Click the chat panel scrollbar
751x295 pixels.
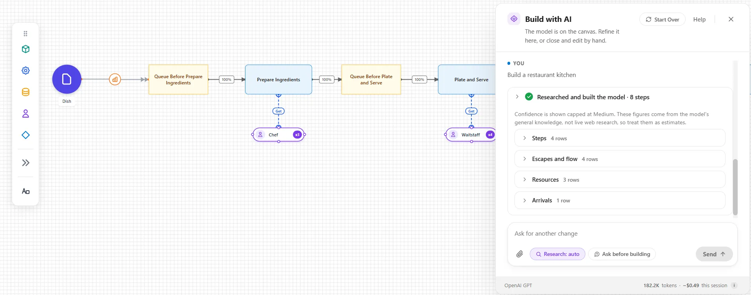pyautogui.click(x=735, y=187)
